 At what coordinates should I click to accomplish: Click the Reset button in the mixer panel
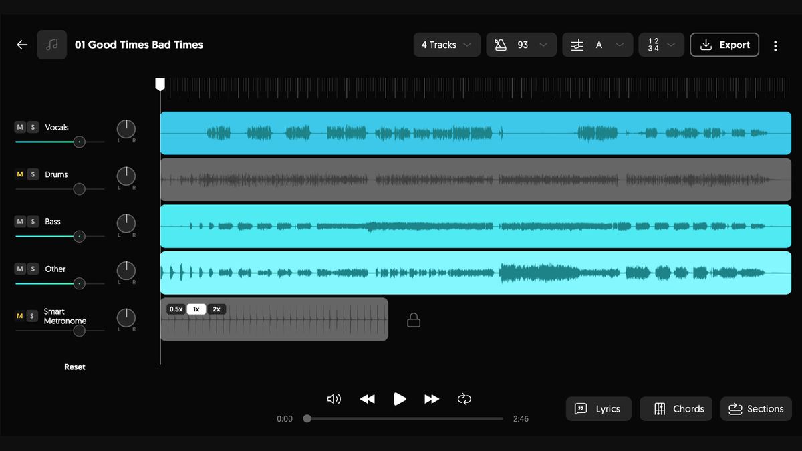74,367
